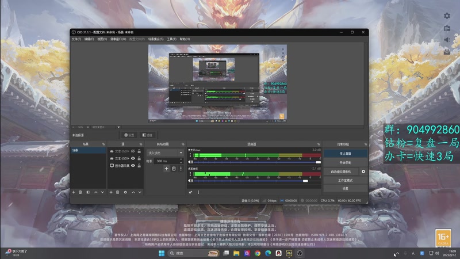This screenshot has width=460, height=259.
Task: Open Chrome from the taskbar
Action: point(257,253)
